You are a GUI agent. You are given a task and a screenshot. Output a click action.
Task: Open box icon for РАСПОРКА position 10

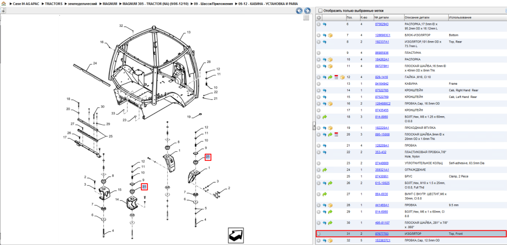click(331, 59)
